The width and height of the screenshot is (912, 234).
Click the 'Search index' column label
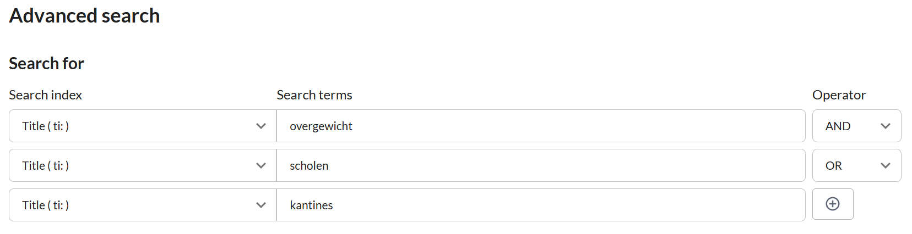coord(45,95)
